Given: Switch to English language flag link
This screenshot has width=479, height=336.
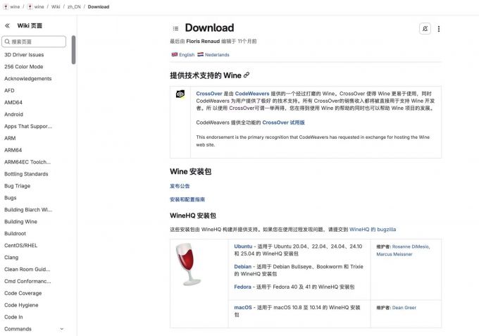Looking at the screenshot, I should click(183, 55).
